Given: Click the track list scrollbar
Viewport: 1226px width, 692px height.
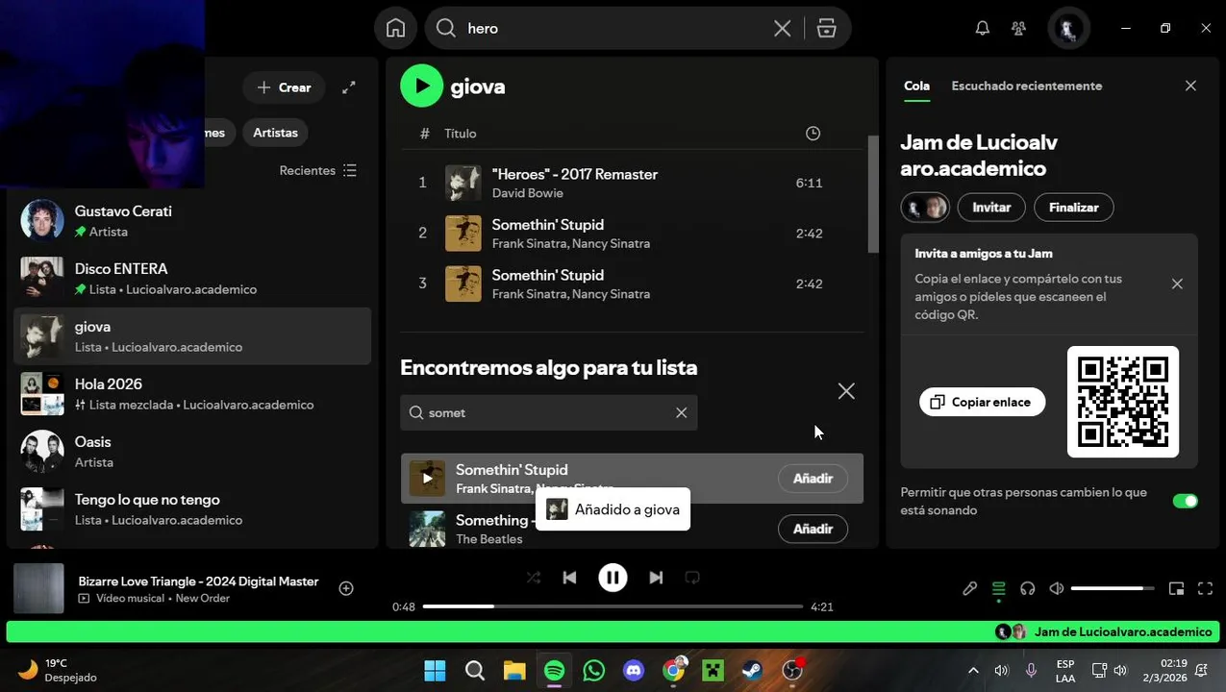Looking at the screenshot, I should pyautogui.click(x=873, y=192).
